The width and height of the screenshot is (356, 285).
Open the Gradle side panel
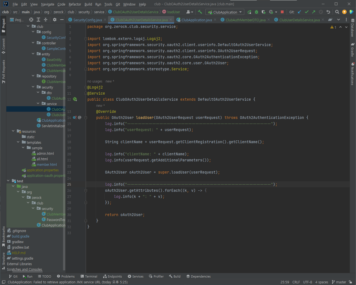[x=352, y=50]
